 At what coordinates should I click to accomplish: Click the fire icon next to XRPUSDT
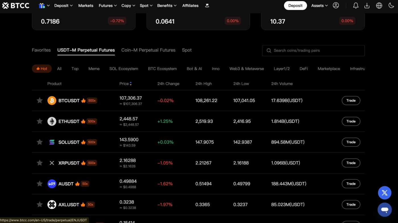83,163
